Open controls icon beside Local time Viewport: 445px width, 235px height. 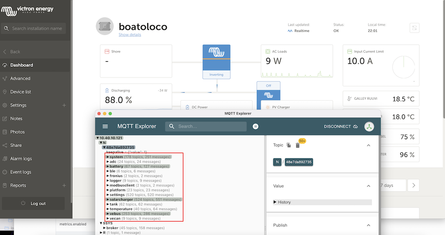point(414,28)
